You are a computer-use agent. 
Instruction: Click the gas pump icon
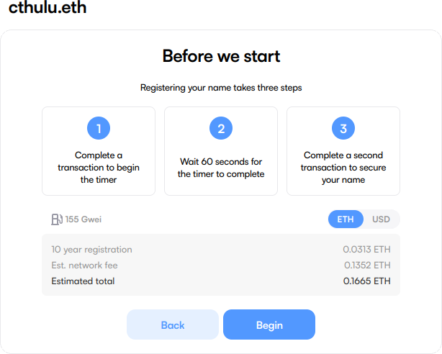(57, 219)
